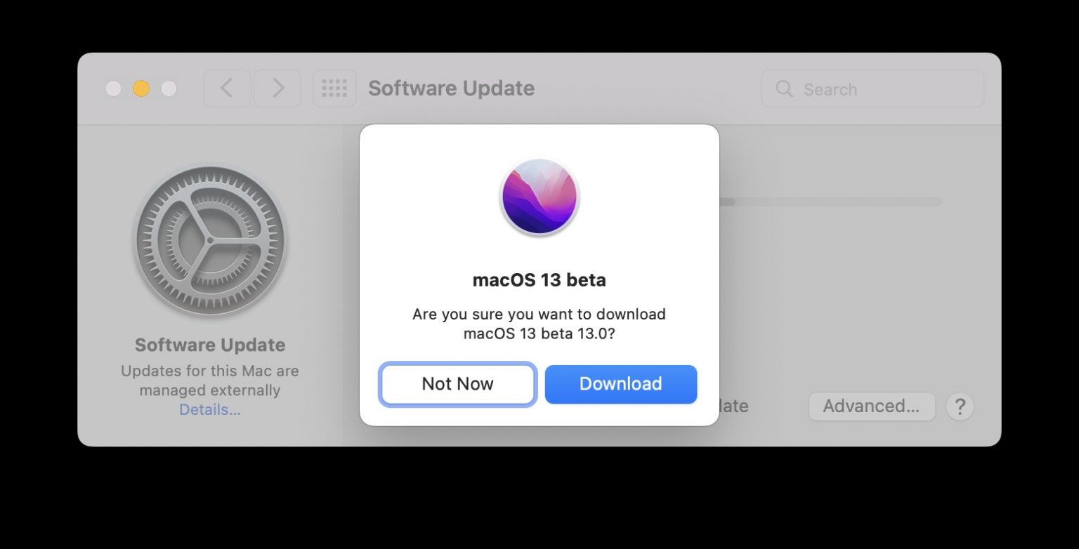The width and height of the screenshot is (1079, 549).
Task: Click the green full-screen toggle button
Action: [168, 89]
